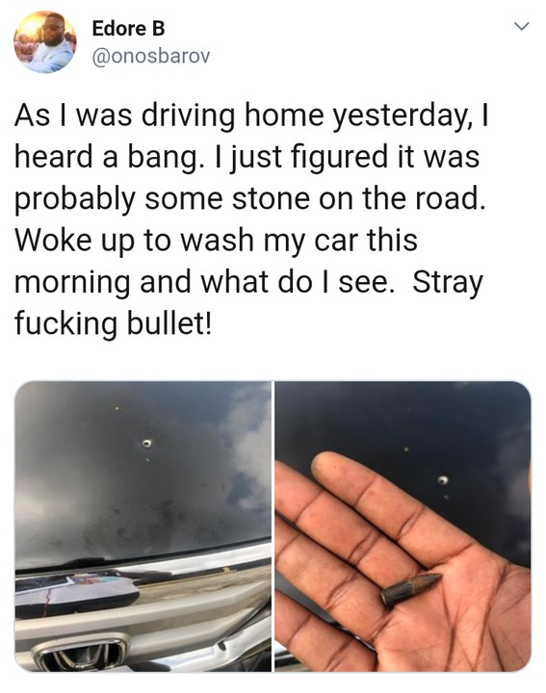Open the left photo of the car hood
Screen dimensions: 546x693
coord(143,526)
